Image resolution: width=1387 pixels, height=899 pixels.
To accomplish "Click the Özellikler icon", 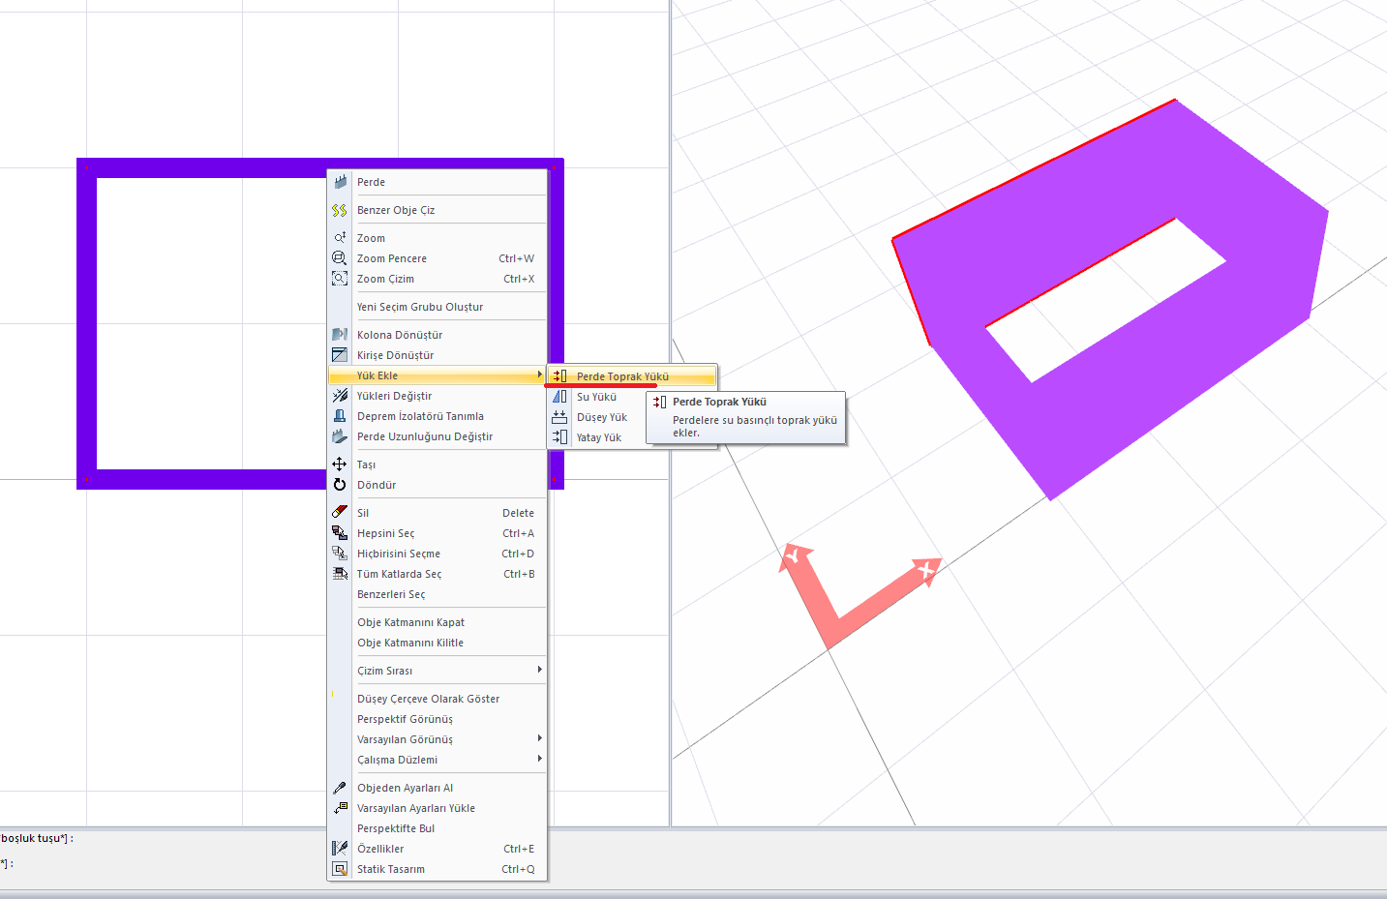I will point(340,849).
